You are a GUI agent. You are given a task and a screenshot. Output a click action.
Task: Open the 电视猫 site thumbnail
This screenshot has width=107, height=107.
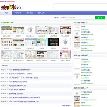click(x=18, y=54)
